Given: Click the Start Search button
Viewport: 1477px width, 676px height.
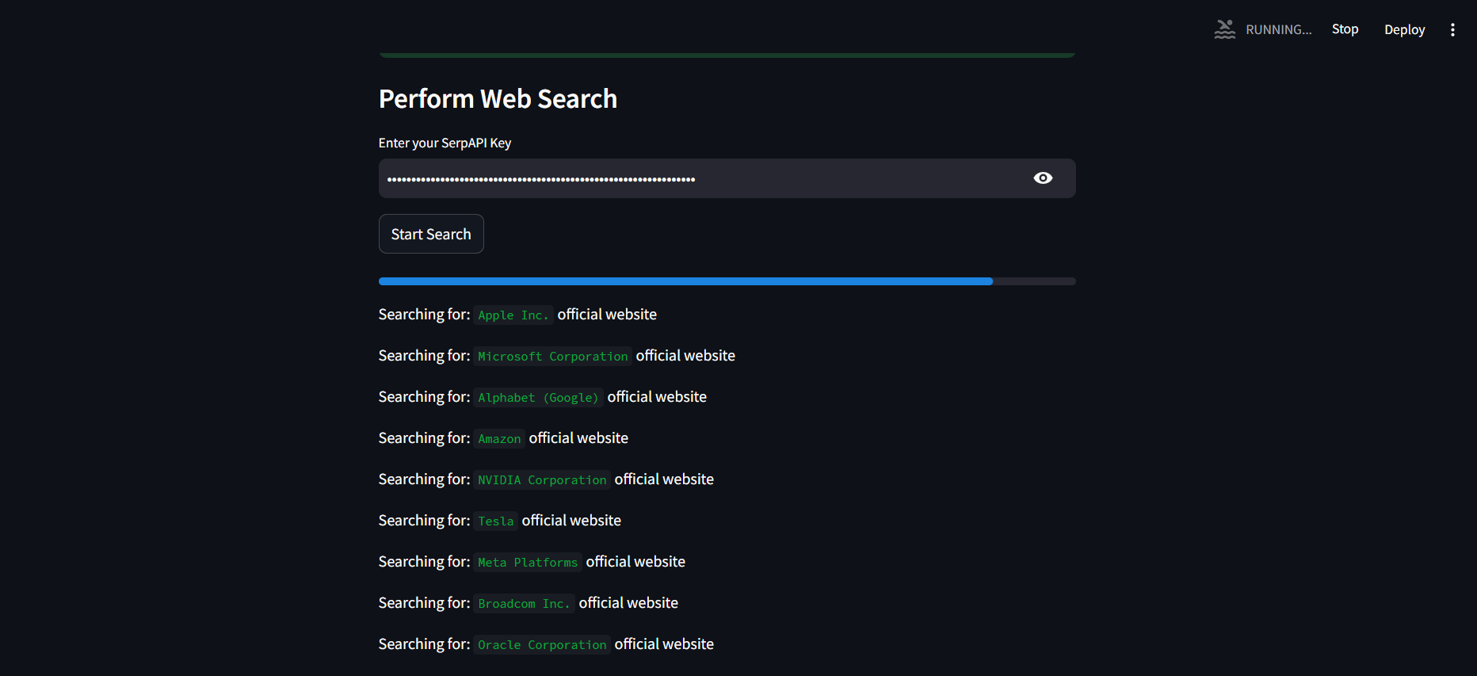Looking at the screenshot, I should pyautogui.click(x=431, y=234).
